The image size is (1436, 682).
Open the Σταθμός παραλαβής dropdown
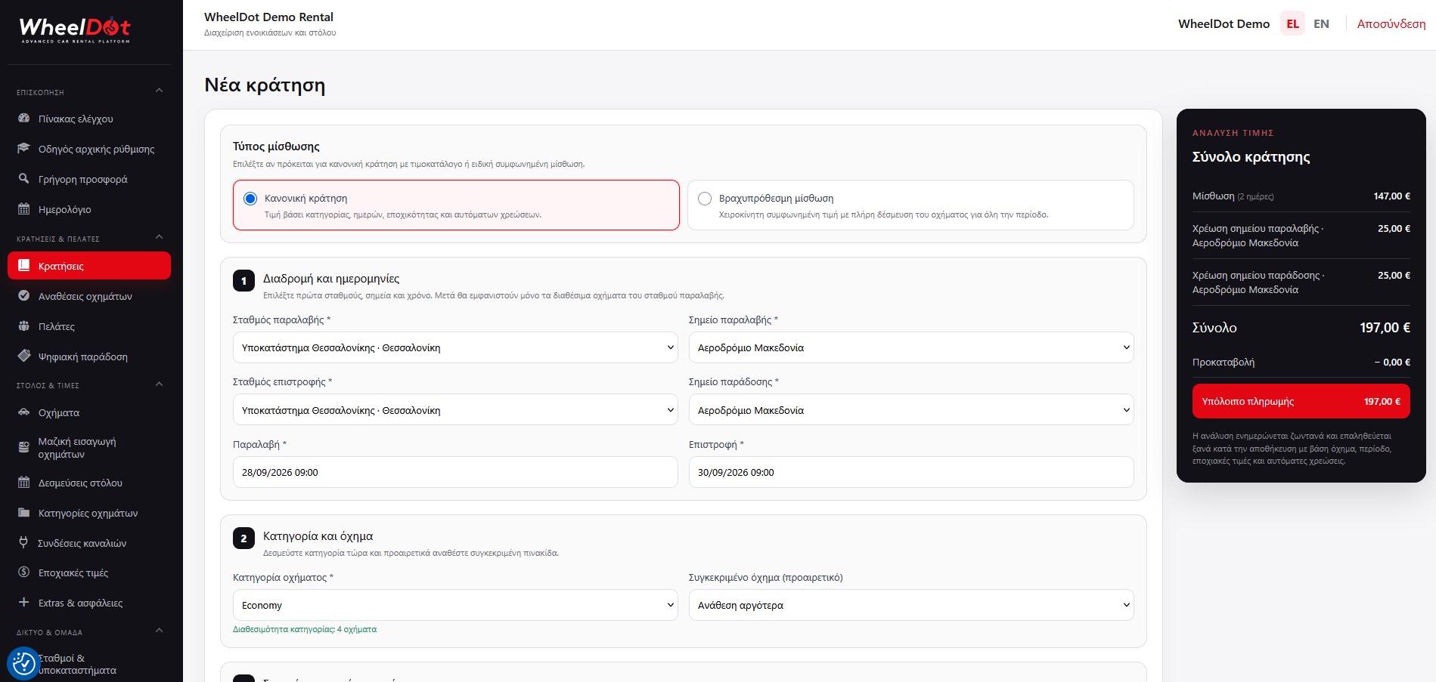(455, 347)
